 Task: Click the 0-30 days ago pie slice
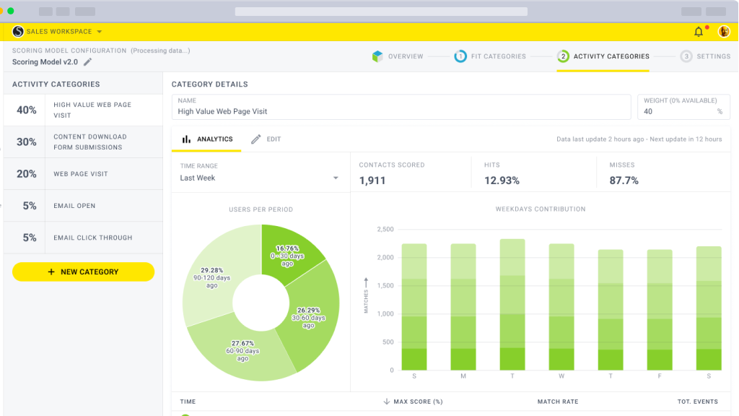[292, 248]
